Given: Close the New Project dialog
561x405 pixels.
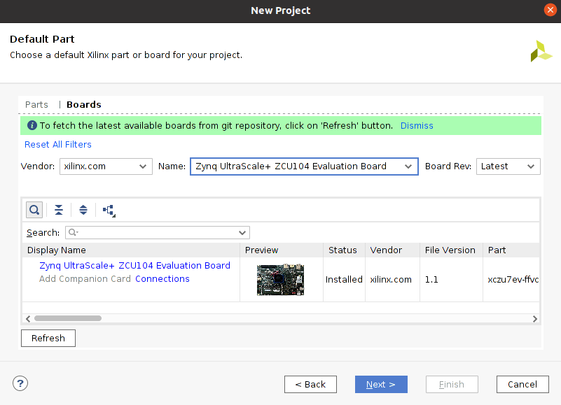Looking at the screenshot, I should (550, 10).
